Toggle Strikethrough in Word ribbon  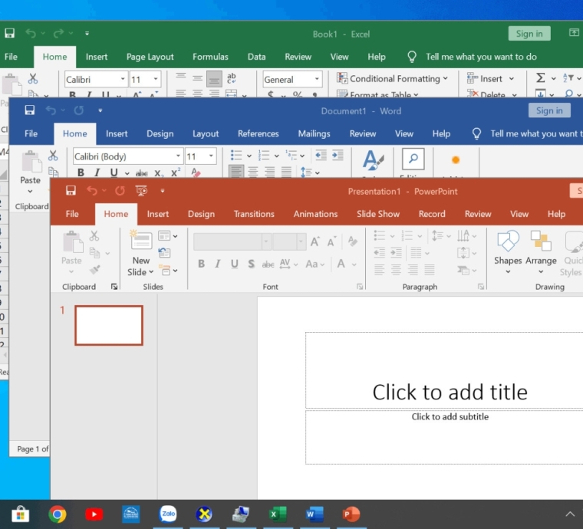[141, 173]
